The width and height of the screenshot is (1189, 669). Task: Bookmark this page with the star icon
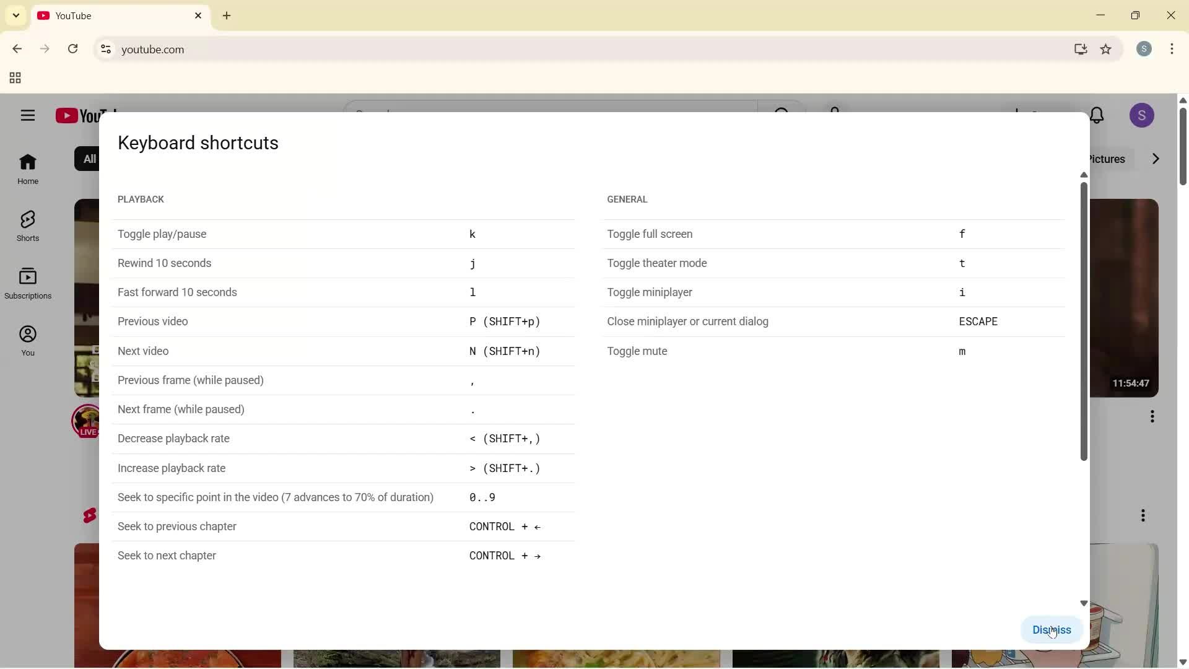[x=1107, y=49]
